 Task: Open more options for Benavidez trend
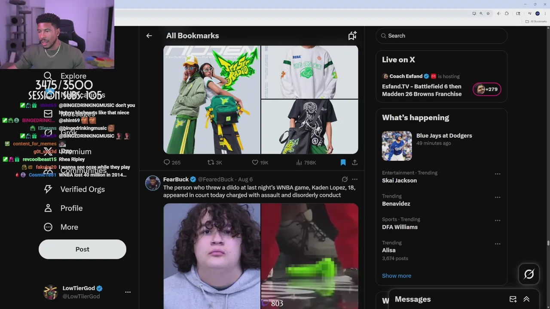click(498, 197)
